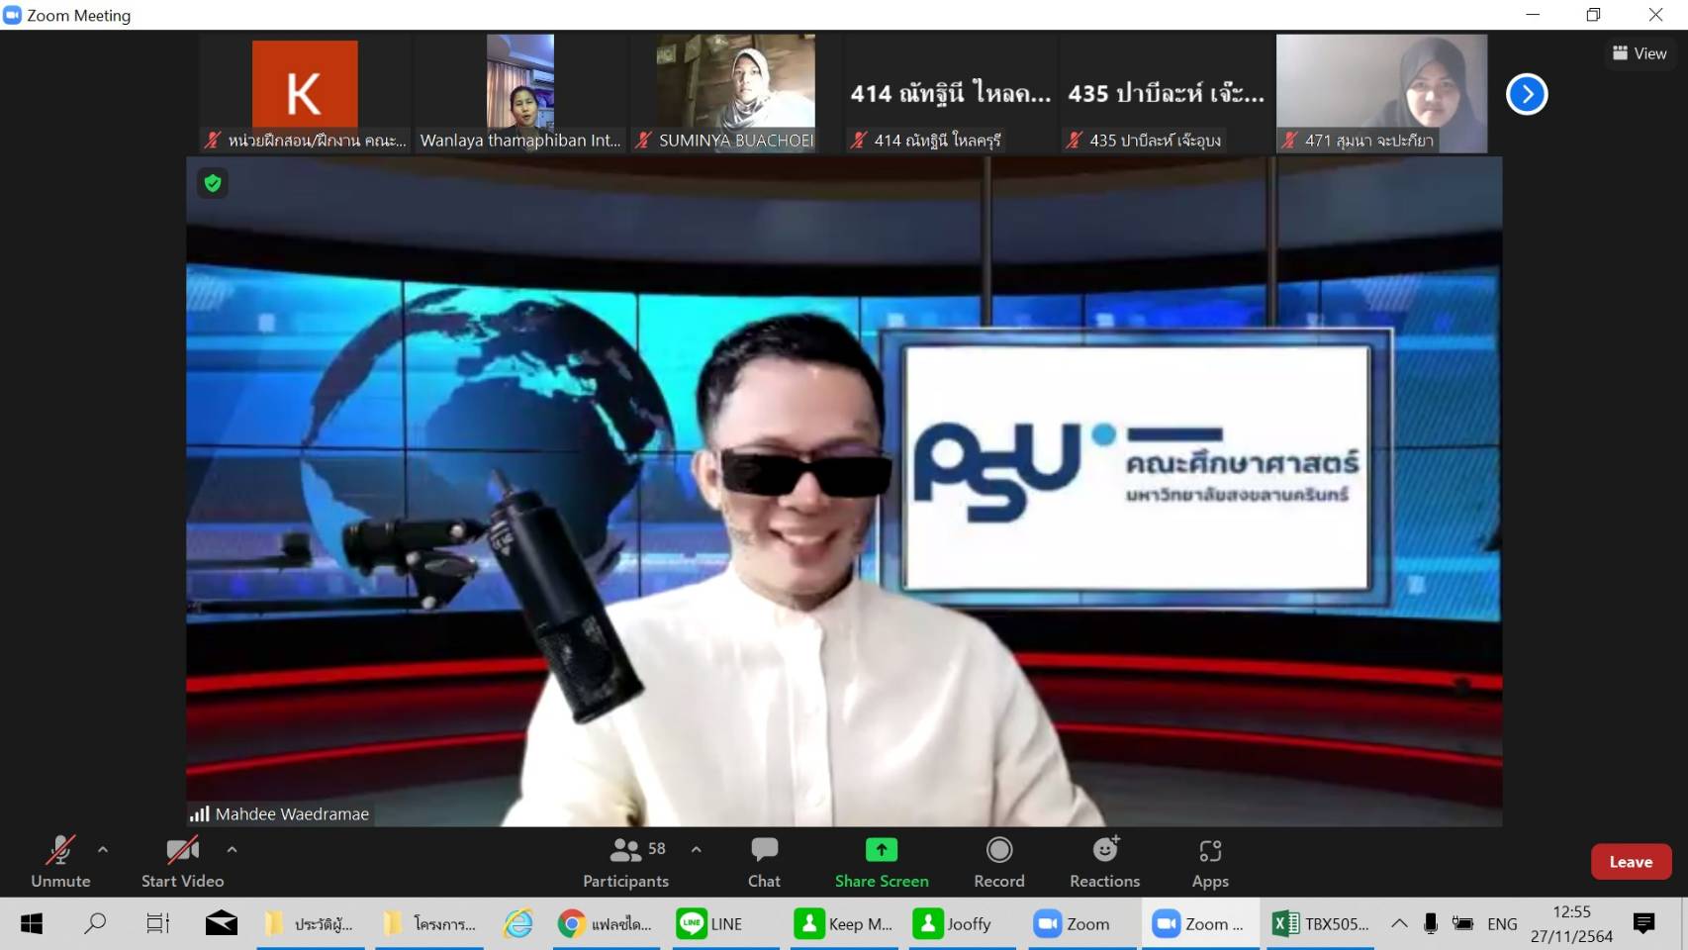Image resolution: width=1688 pixels, height=950 pixels.
Task: Click muted mic icon on SUMINYA tile
Action: pyautogui.click(x=643, y=141)
